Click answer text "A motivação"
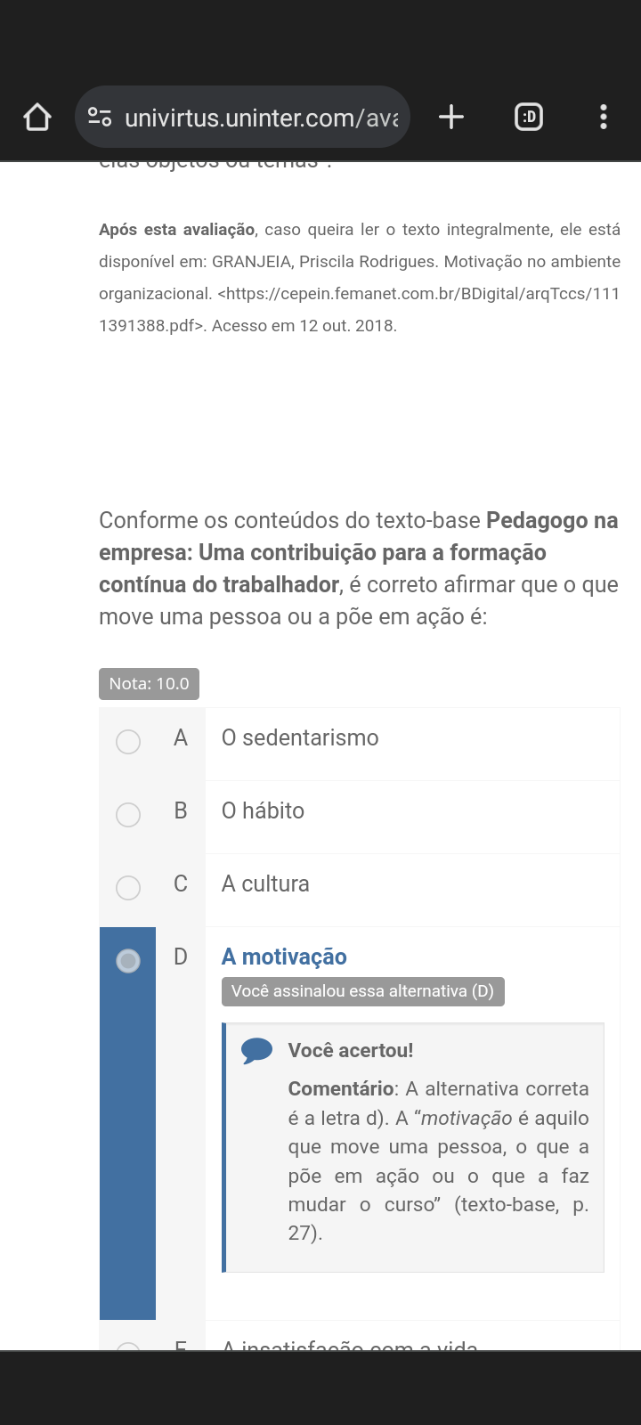641x1425 pixels. pos(284,957)
